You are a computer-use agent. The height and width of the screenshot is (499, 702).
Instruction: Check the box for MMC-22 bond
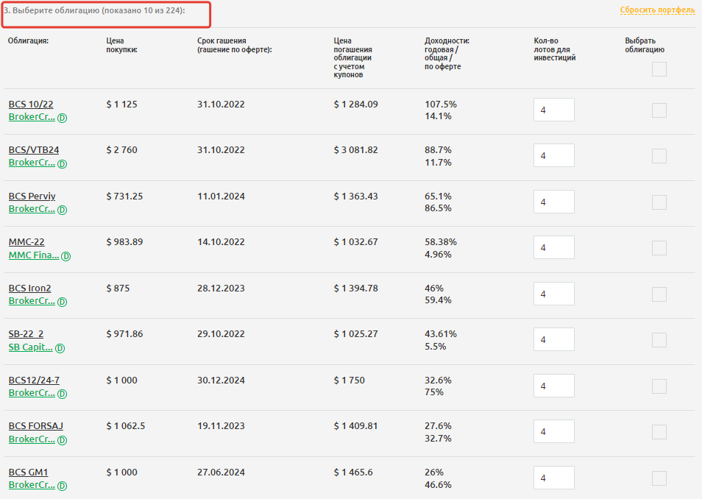(x=659, y=248)
